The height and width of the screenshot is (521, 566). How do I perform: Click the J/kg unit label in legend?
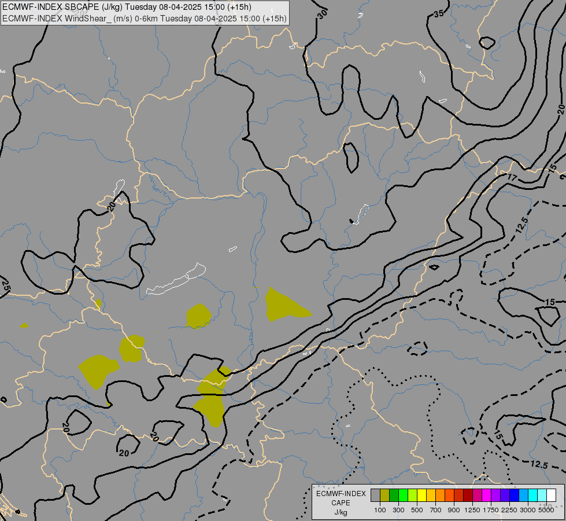tap(341, 513)
